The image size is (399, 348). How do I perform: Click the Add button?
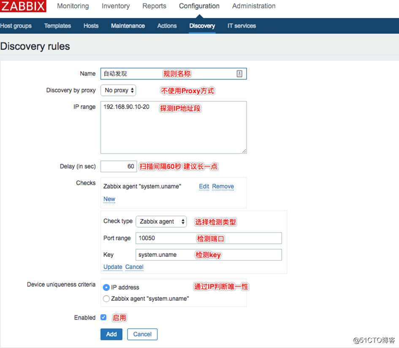(x=111, y=334)
